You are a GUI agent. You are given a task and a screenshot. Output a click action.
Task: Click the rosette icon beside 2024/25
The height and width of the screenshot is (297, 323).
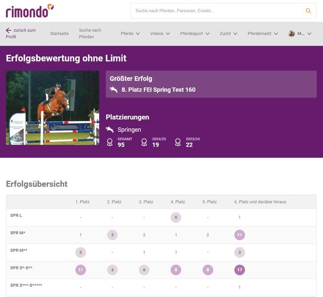[144, 142]
